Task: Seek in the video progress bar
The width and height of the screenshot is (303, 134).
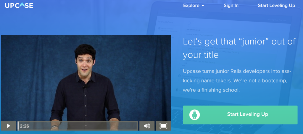Action: click(78, 126)
